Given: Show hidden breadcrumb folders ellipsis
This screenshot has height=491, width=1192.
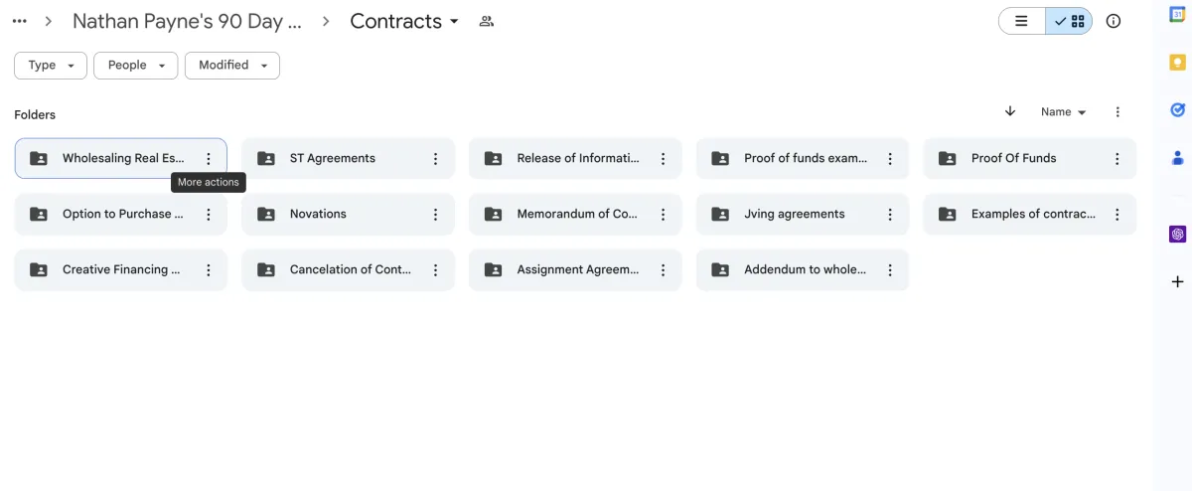Looking at the screenshot, I should coord(20,21).
